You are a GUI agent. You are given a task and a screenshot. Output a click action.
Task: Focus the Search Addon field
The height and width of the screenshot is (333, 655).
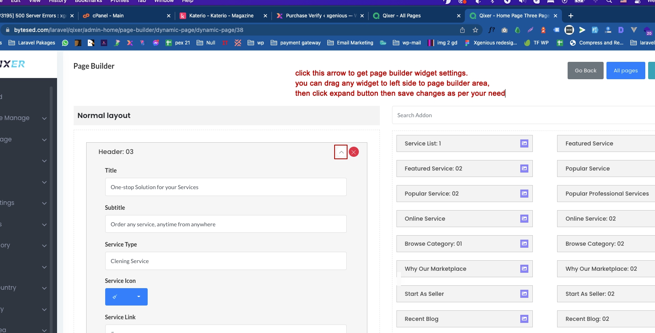pyautogui.click(x=524, y=115)
